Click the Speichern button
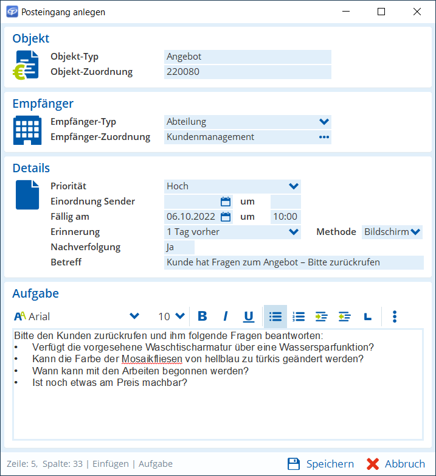The width and height of the screenshot is (436, 476). coord(320,464)
